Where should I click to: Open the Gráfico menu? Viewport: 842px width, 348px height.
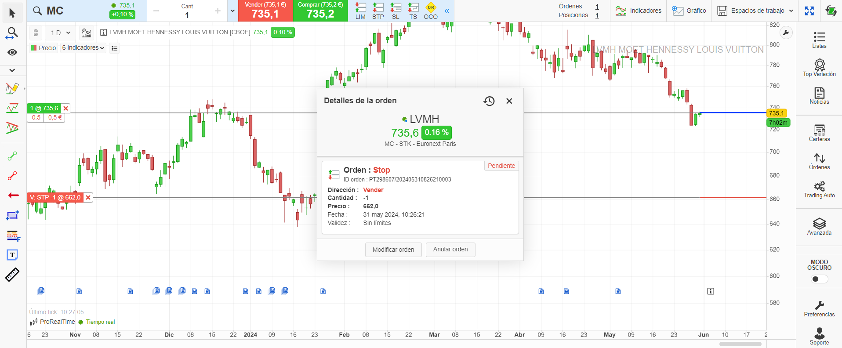tap(689, 11)
